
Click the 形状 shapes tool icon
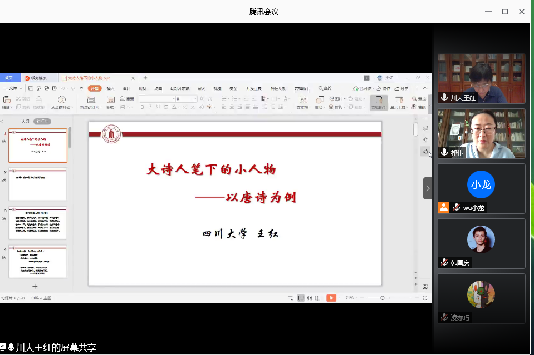coord(319,99)
